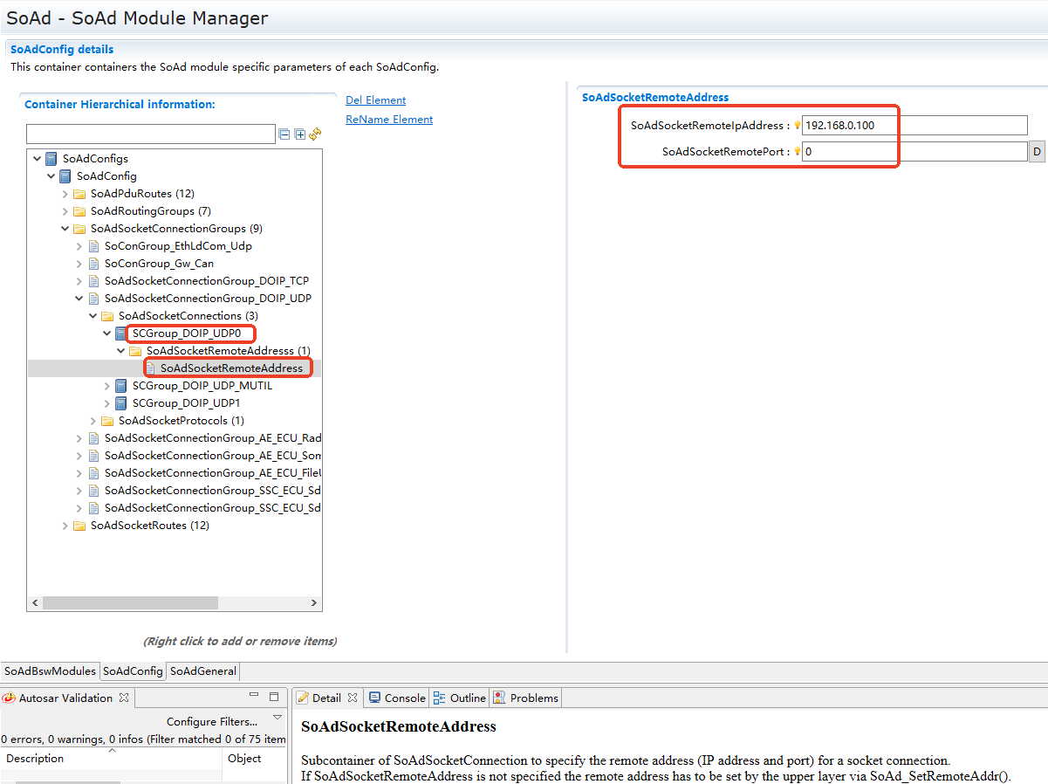Switch to the SoAdGeneral tab
Screen dimensions: 1048x784
(x=202, y=671)
